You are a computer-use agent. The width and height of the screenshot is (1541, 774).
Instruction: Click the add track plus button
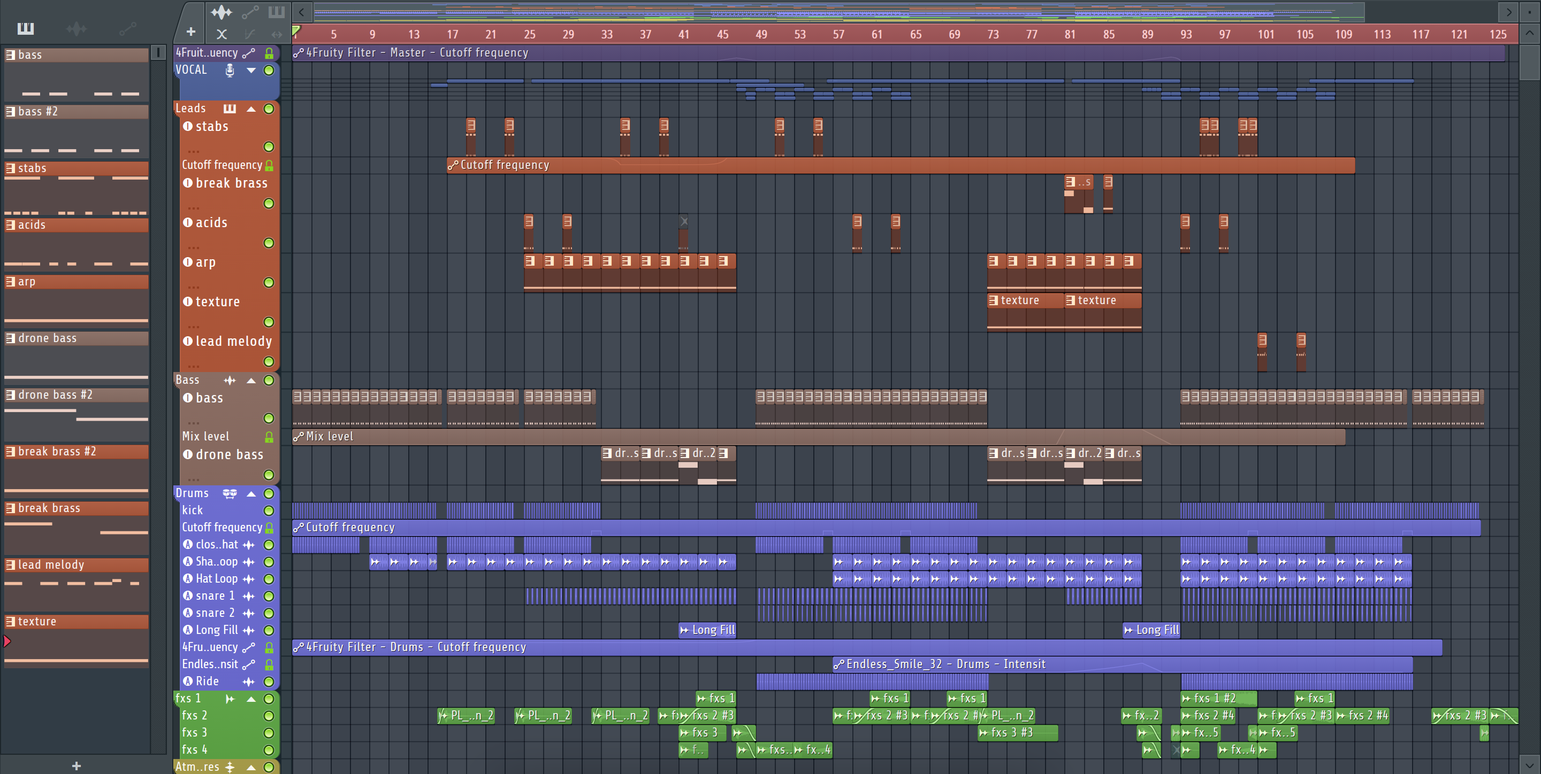tap(191, 32)
